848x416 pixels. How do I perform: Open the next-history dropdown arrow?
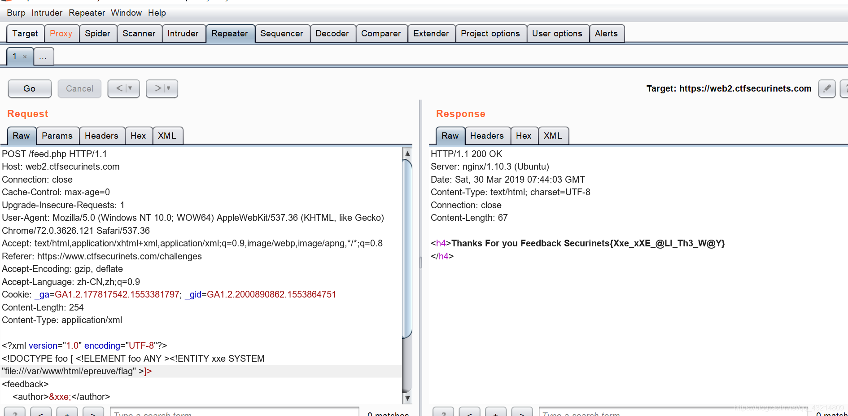(x=169, y=88)
